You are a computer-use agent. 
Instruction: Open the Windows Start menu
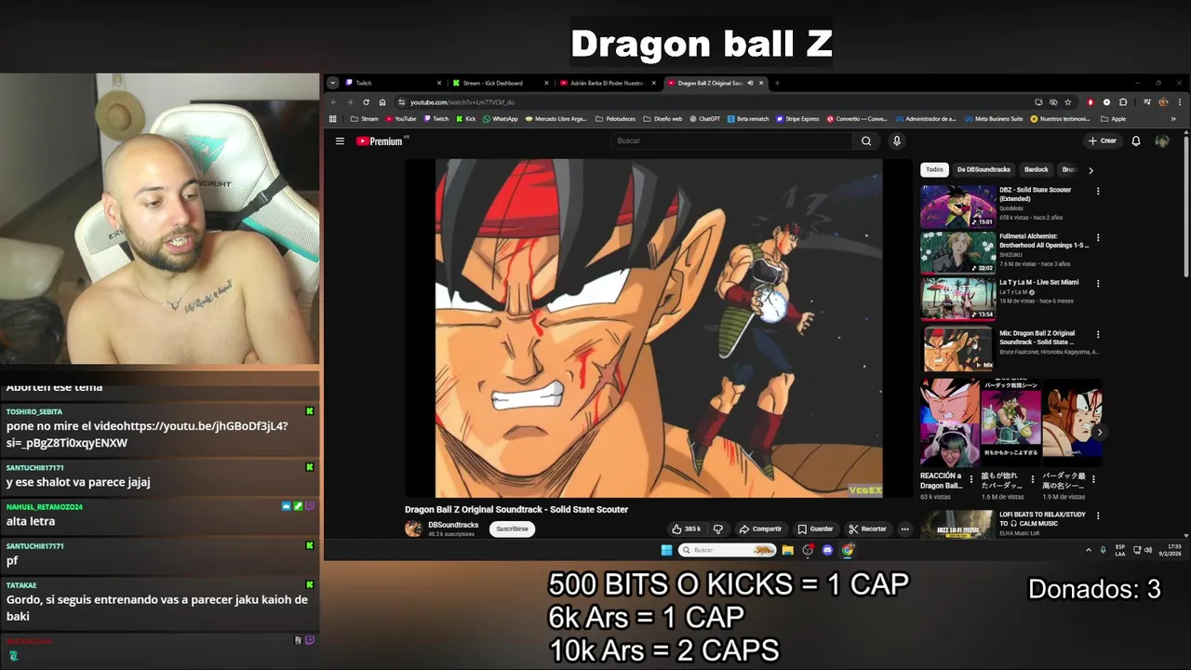[x=666, y=550]
